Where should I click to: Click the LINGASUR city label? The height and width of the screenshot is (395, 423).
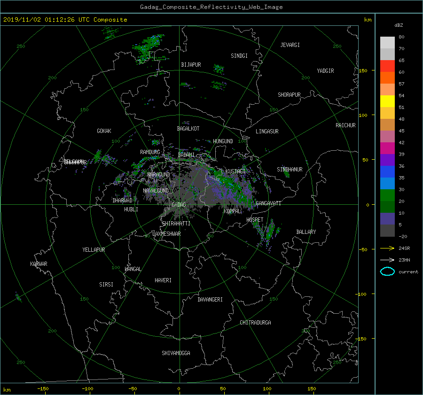point(267,132)
